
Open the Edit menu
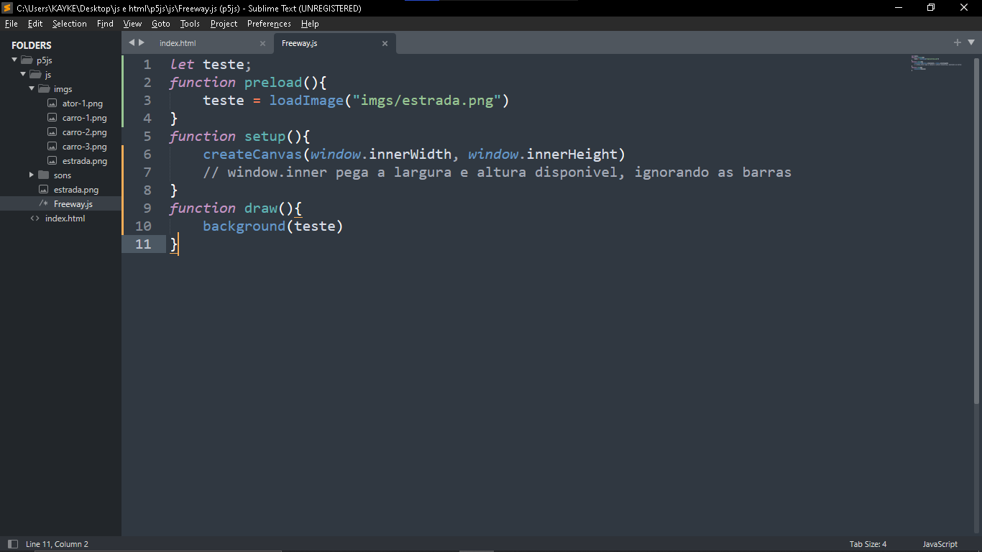click(35, 24)
